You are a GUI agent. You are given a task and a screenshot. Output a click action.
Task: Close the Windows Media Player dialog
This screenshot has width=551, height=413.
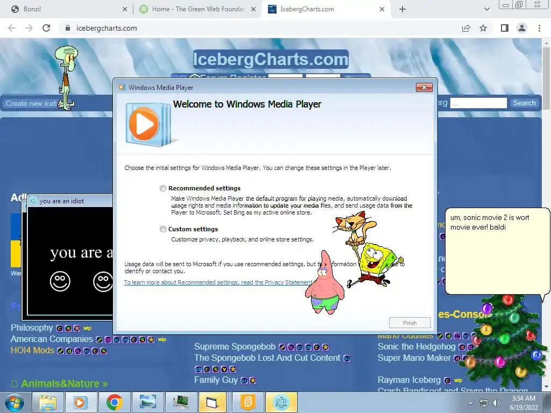click(424, 88)
